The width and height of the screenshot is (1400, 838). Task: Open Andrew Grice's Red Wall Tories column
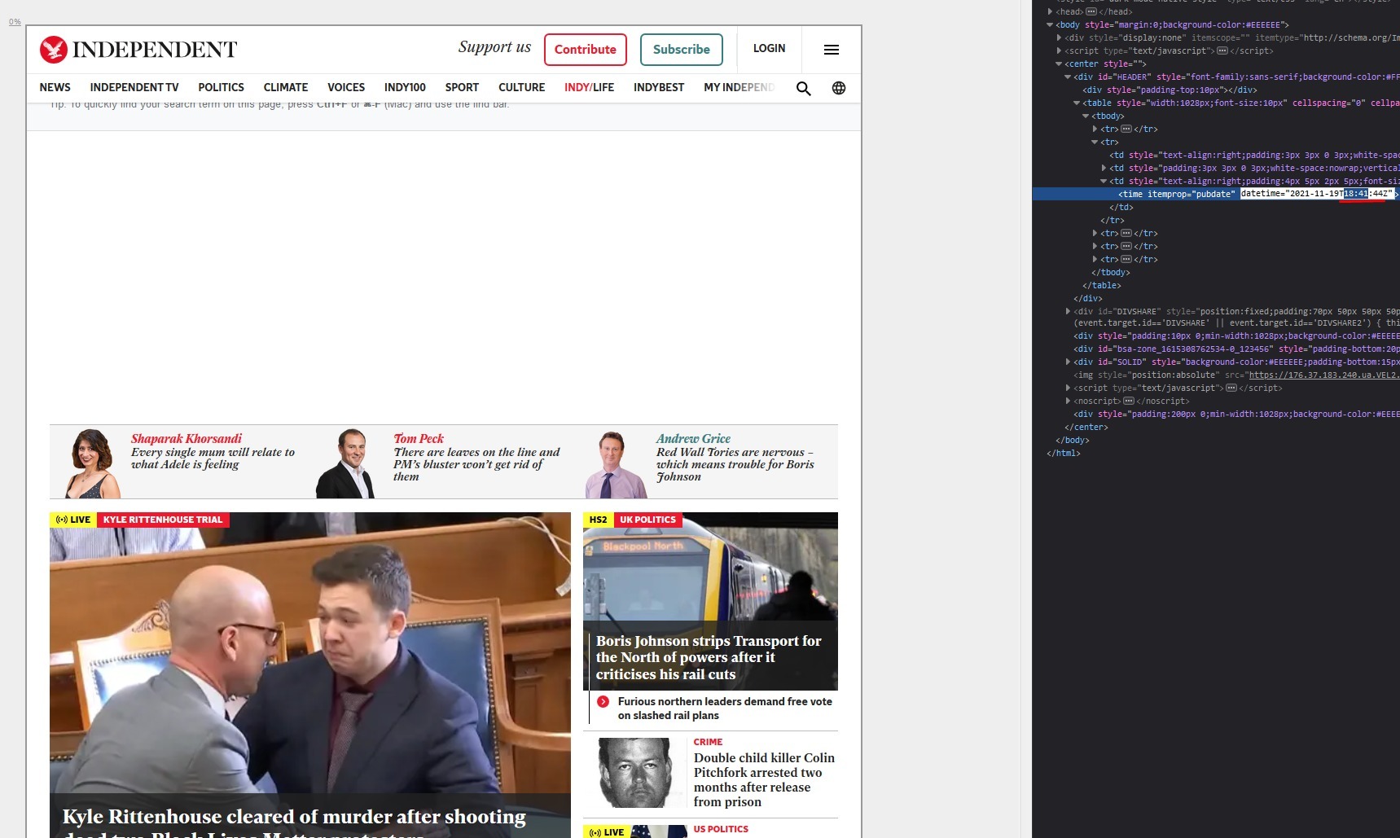click(x=735, y=464)
